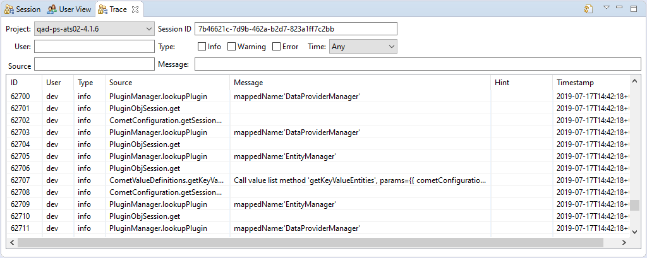Image resolution: width=647 pixels, height=258 pixels.
Task: Click the vertical scrollbar thumb
Action: click(635, 206)
